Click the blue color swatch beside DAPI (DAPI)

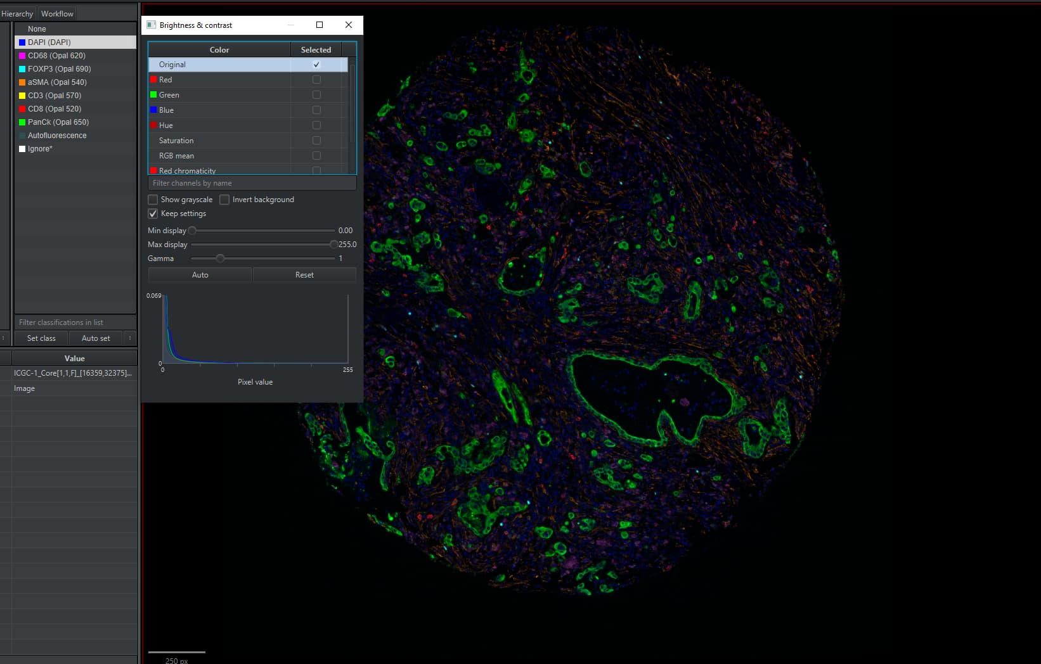(x=23, y=42)
